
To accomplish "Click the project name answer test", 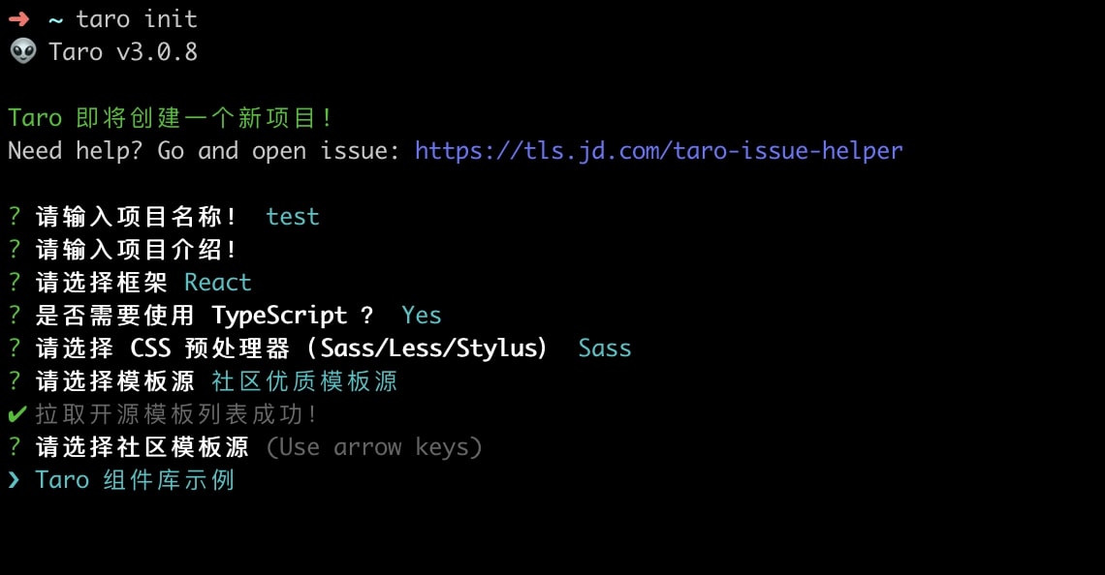I will pyautogui.click(x=293, y=217).
